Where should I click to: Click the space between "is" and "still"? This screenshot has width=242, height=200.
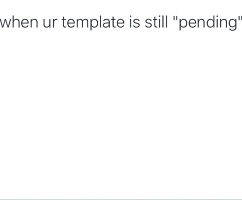[x=142, y=23]
